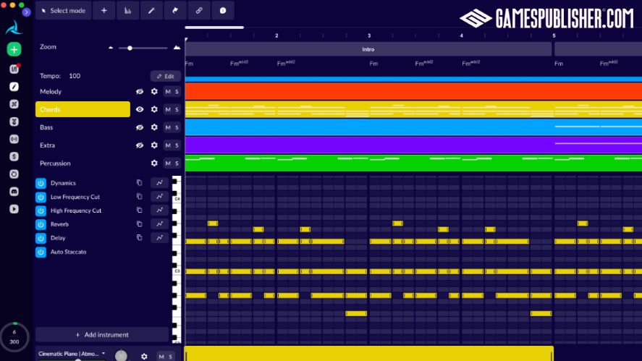642x361 pixels.
Task: Open Bass track settings gear
Action: (154, 127)
